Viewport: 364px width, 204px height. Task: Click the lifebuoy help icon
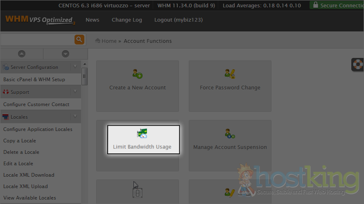[x=358, y=64]
